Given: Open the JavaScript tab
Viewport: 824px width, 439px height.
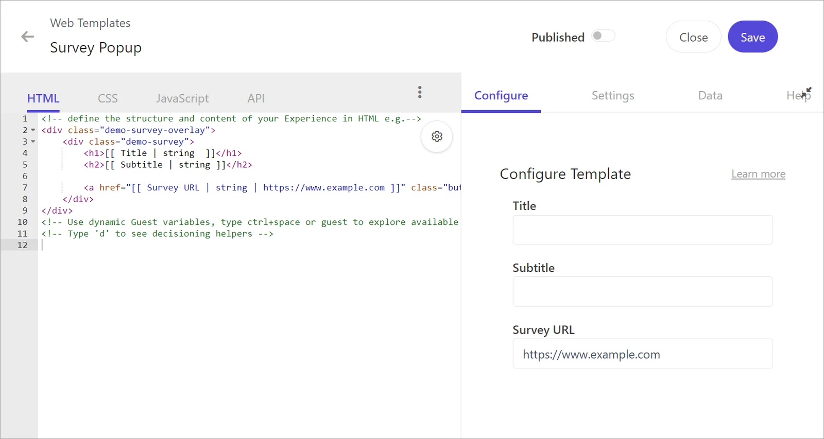Looking at the screenshot, I should [x=182, y=98].
